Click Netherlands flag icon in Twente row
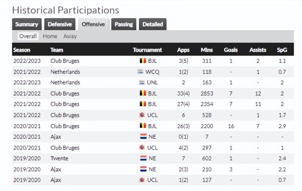The height and width of the screenshot is (191, 302). (143, 158)
